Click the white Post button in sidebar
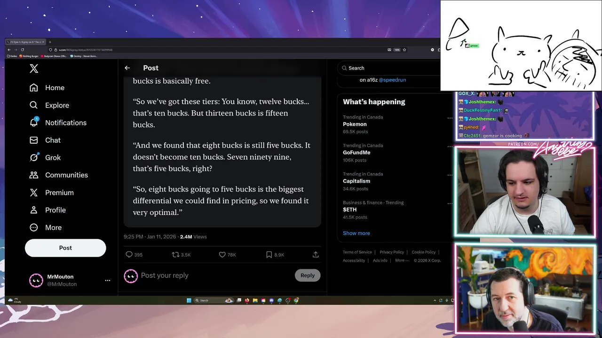The image size is (602, 338). [x=65, y=248]
